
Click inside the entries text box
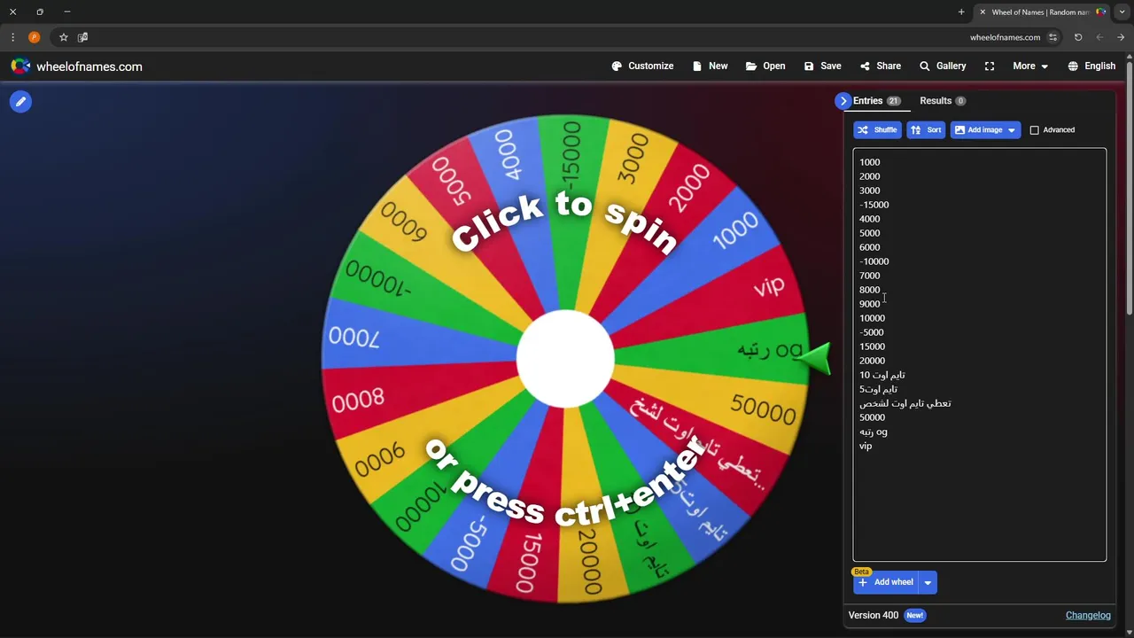click(x=979, y=354)
